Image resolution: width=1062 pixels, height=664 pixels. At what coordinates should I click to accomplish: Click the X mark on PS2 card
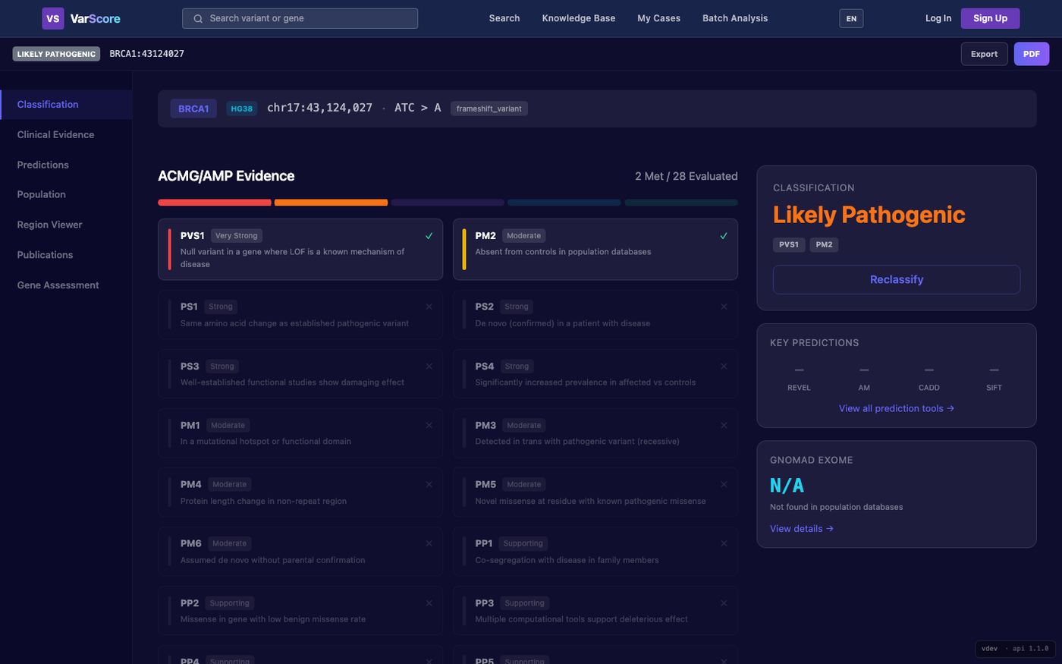pyautogui.click(x=724, y=307)
